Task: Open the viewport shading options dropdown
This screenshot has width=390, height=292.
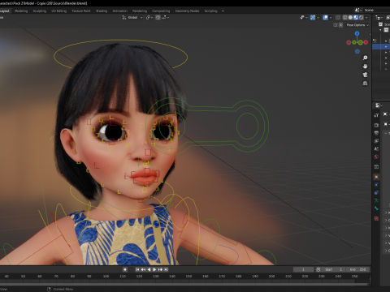Action: point(366,18)
